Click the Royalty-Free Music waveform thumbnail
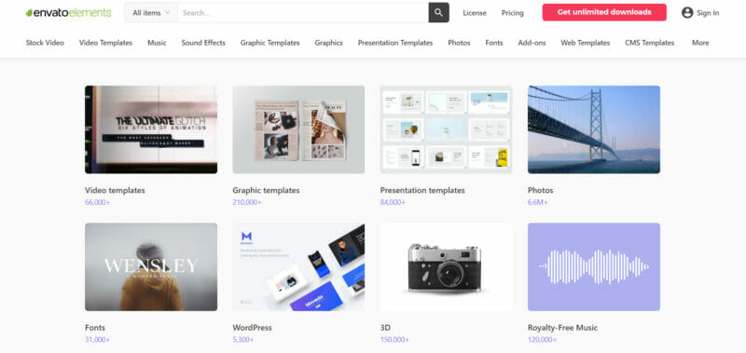 click(594, 267)
